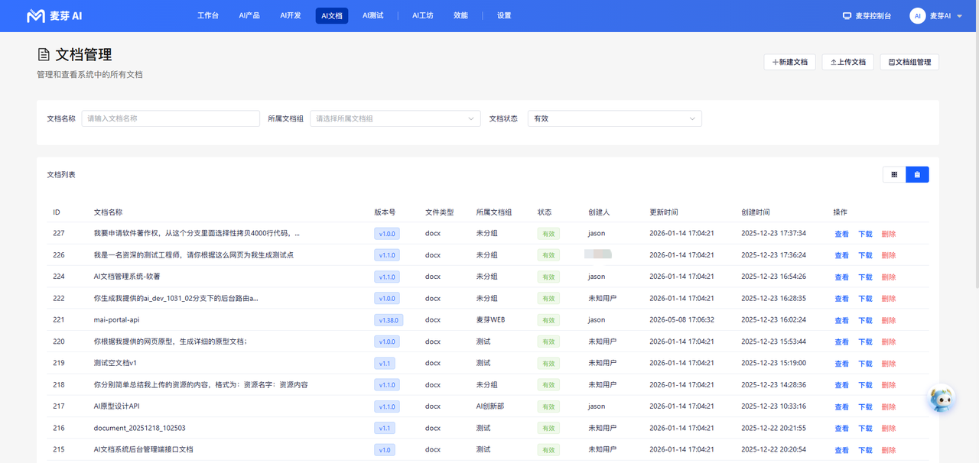979x463 pixels.
Task: Switch to grid view layout
Action: tap(894, 174)
